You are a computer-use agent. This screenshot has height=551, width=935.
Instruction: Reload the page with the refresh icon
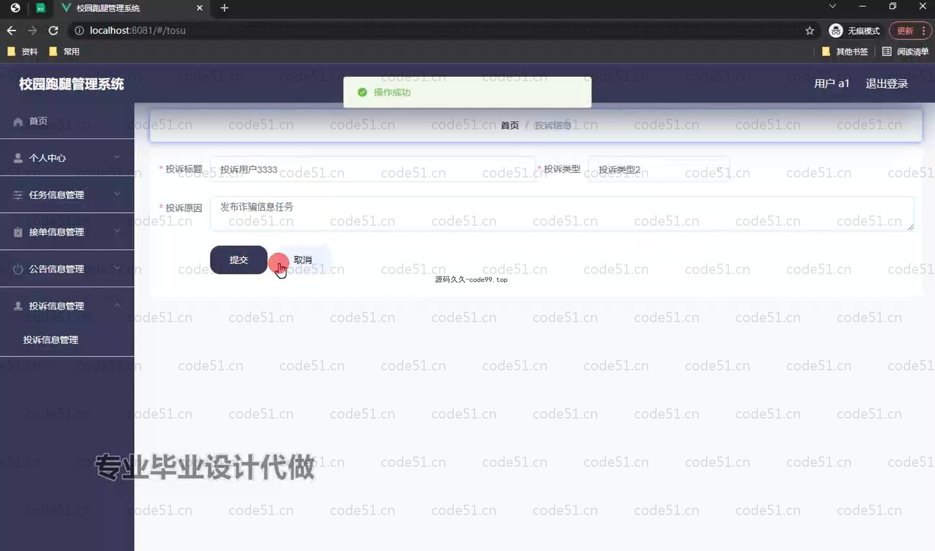tap(53, 31)
